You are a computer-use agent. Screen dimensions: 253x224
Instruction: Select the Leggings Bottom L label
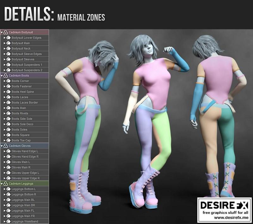(23, 189)
